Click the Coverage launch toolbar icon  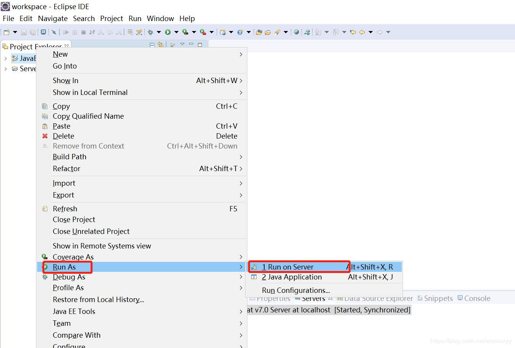point(185,32)
